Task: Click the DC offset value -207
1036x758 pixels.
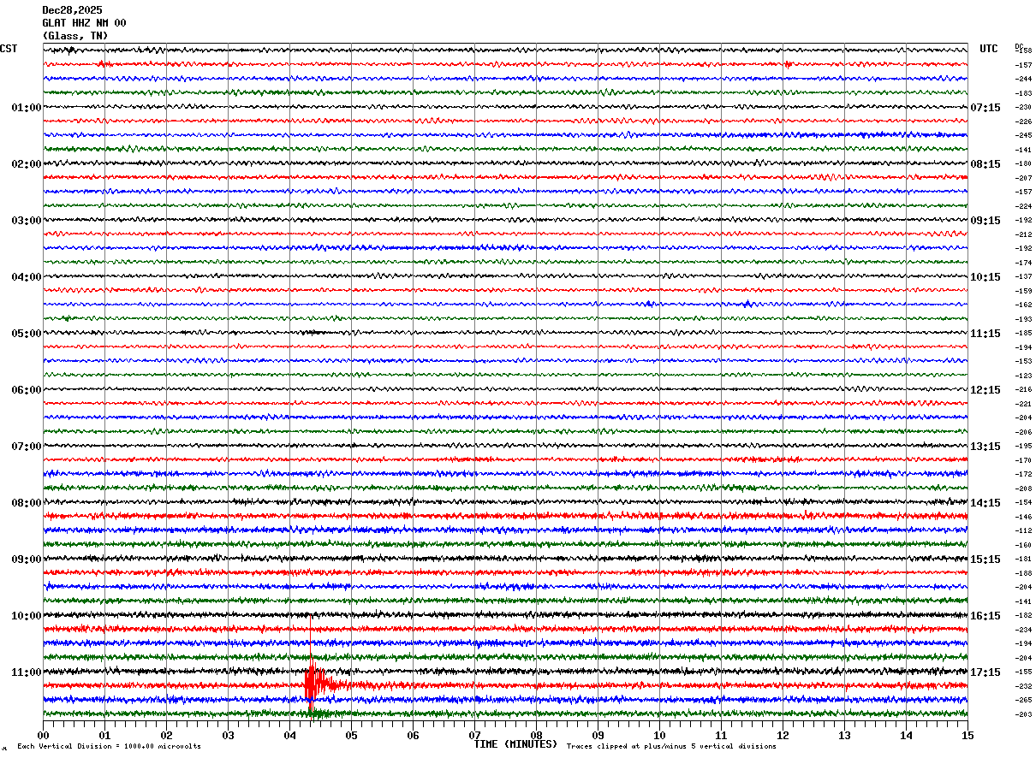Action: point(1023,178)
